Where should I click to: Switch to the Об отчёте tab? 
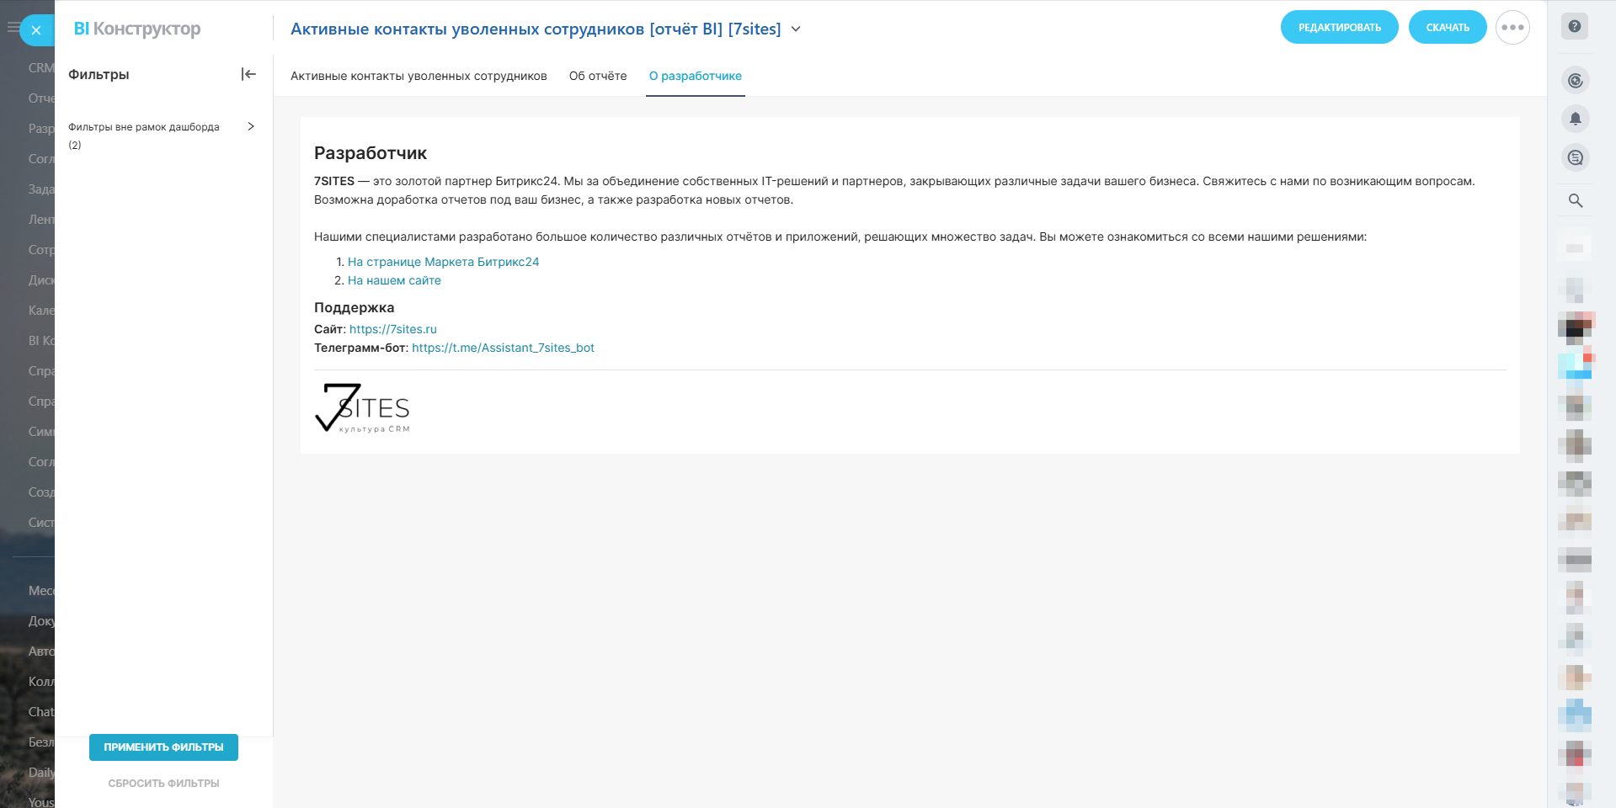[x=598, y=76]
